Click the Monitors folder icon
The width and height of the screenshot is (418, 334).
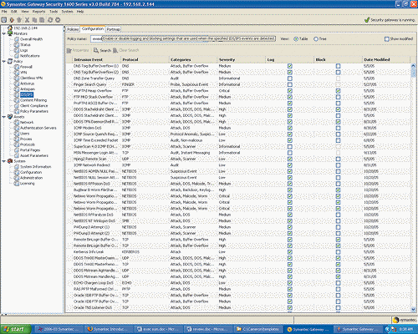pyautogui.click(x=10, y=33)
